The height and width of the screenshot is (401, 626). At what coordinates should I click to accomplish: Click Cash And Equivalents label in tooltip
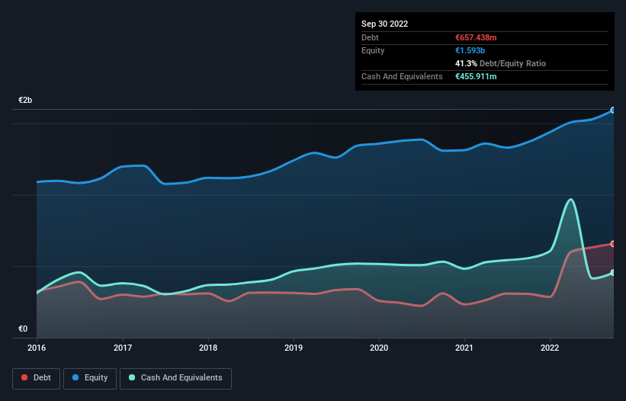[402, 76]
